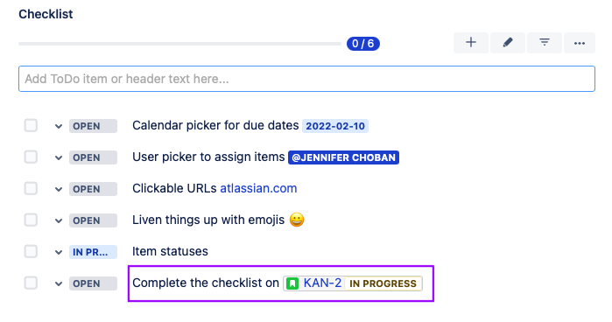Open the three-dot more options menu
612x322 pixels.
tap(580, 43)
